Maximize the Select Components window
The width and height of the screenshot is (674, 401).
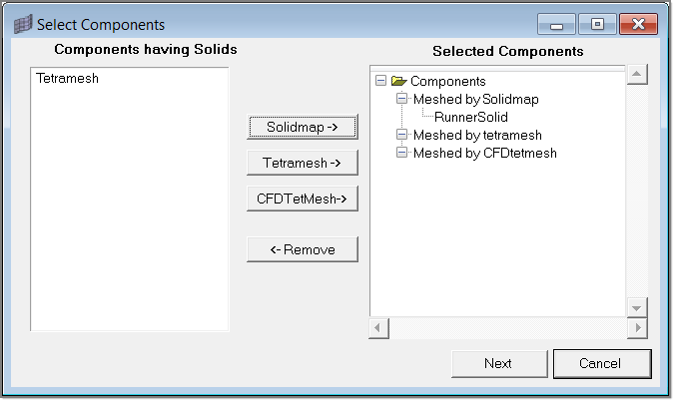[x=597, y=24]
